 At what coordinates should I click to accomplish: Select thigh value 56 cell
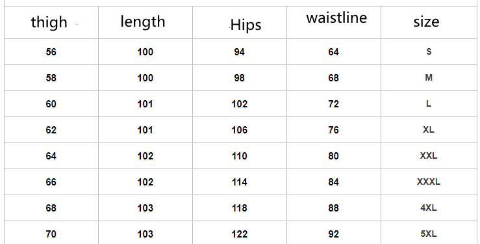click(51, 52)
